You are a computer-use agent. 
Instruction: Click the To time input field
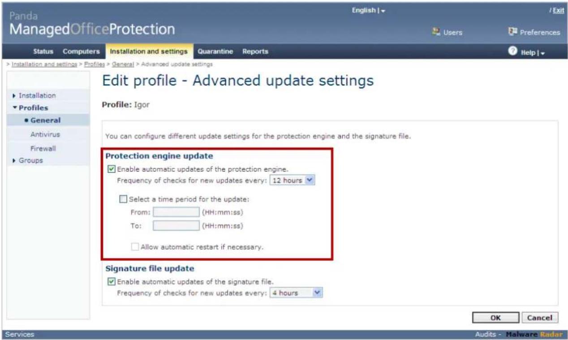[176, 226]
